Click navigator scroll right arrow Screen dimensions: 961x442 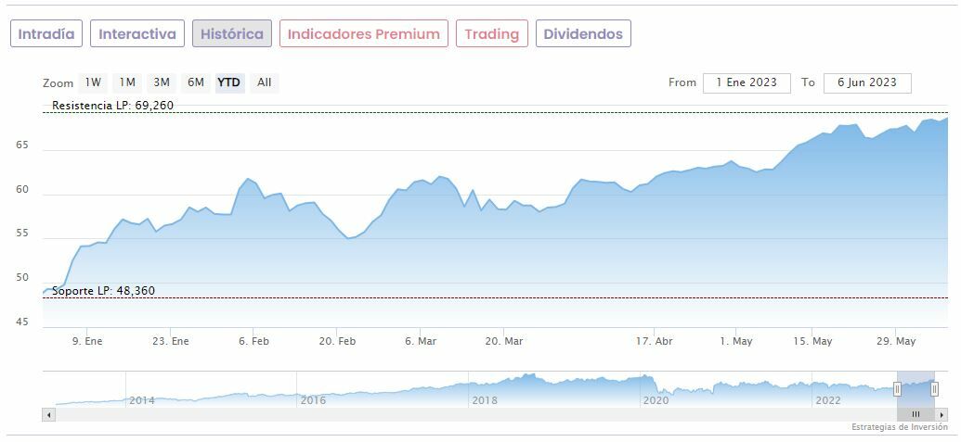(x=942, y=414)
